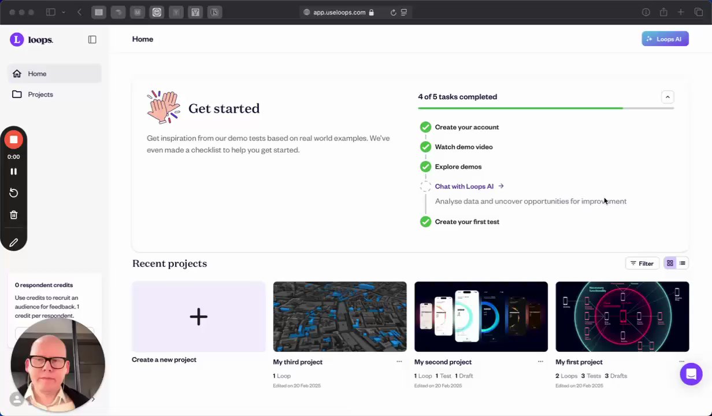Collapse the left sidebar panel icon
Viewport: 712px width, 416px height.
point(92,39)
